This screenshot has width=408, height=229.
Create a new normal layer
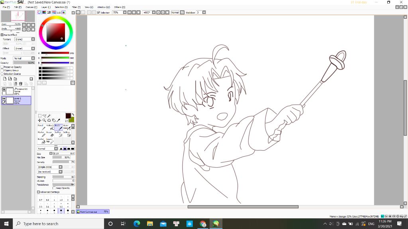click(5, 79)
